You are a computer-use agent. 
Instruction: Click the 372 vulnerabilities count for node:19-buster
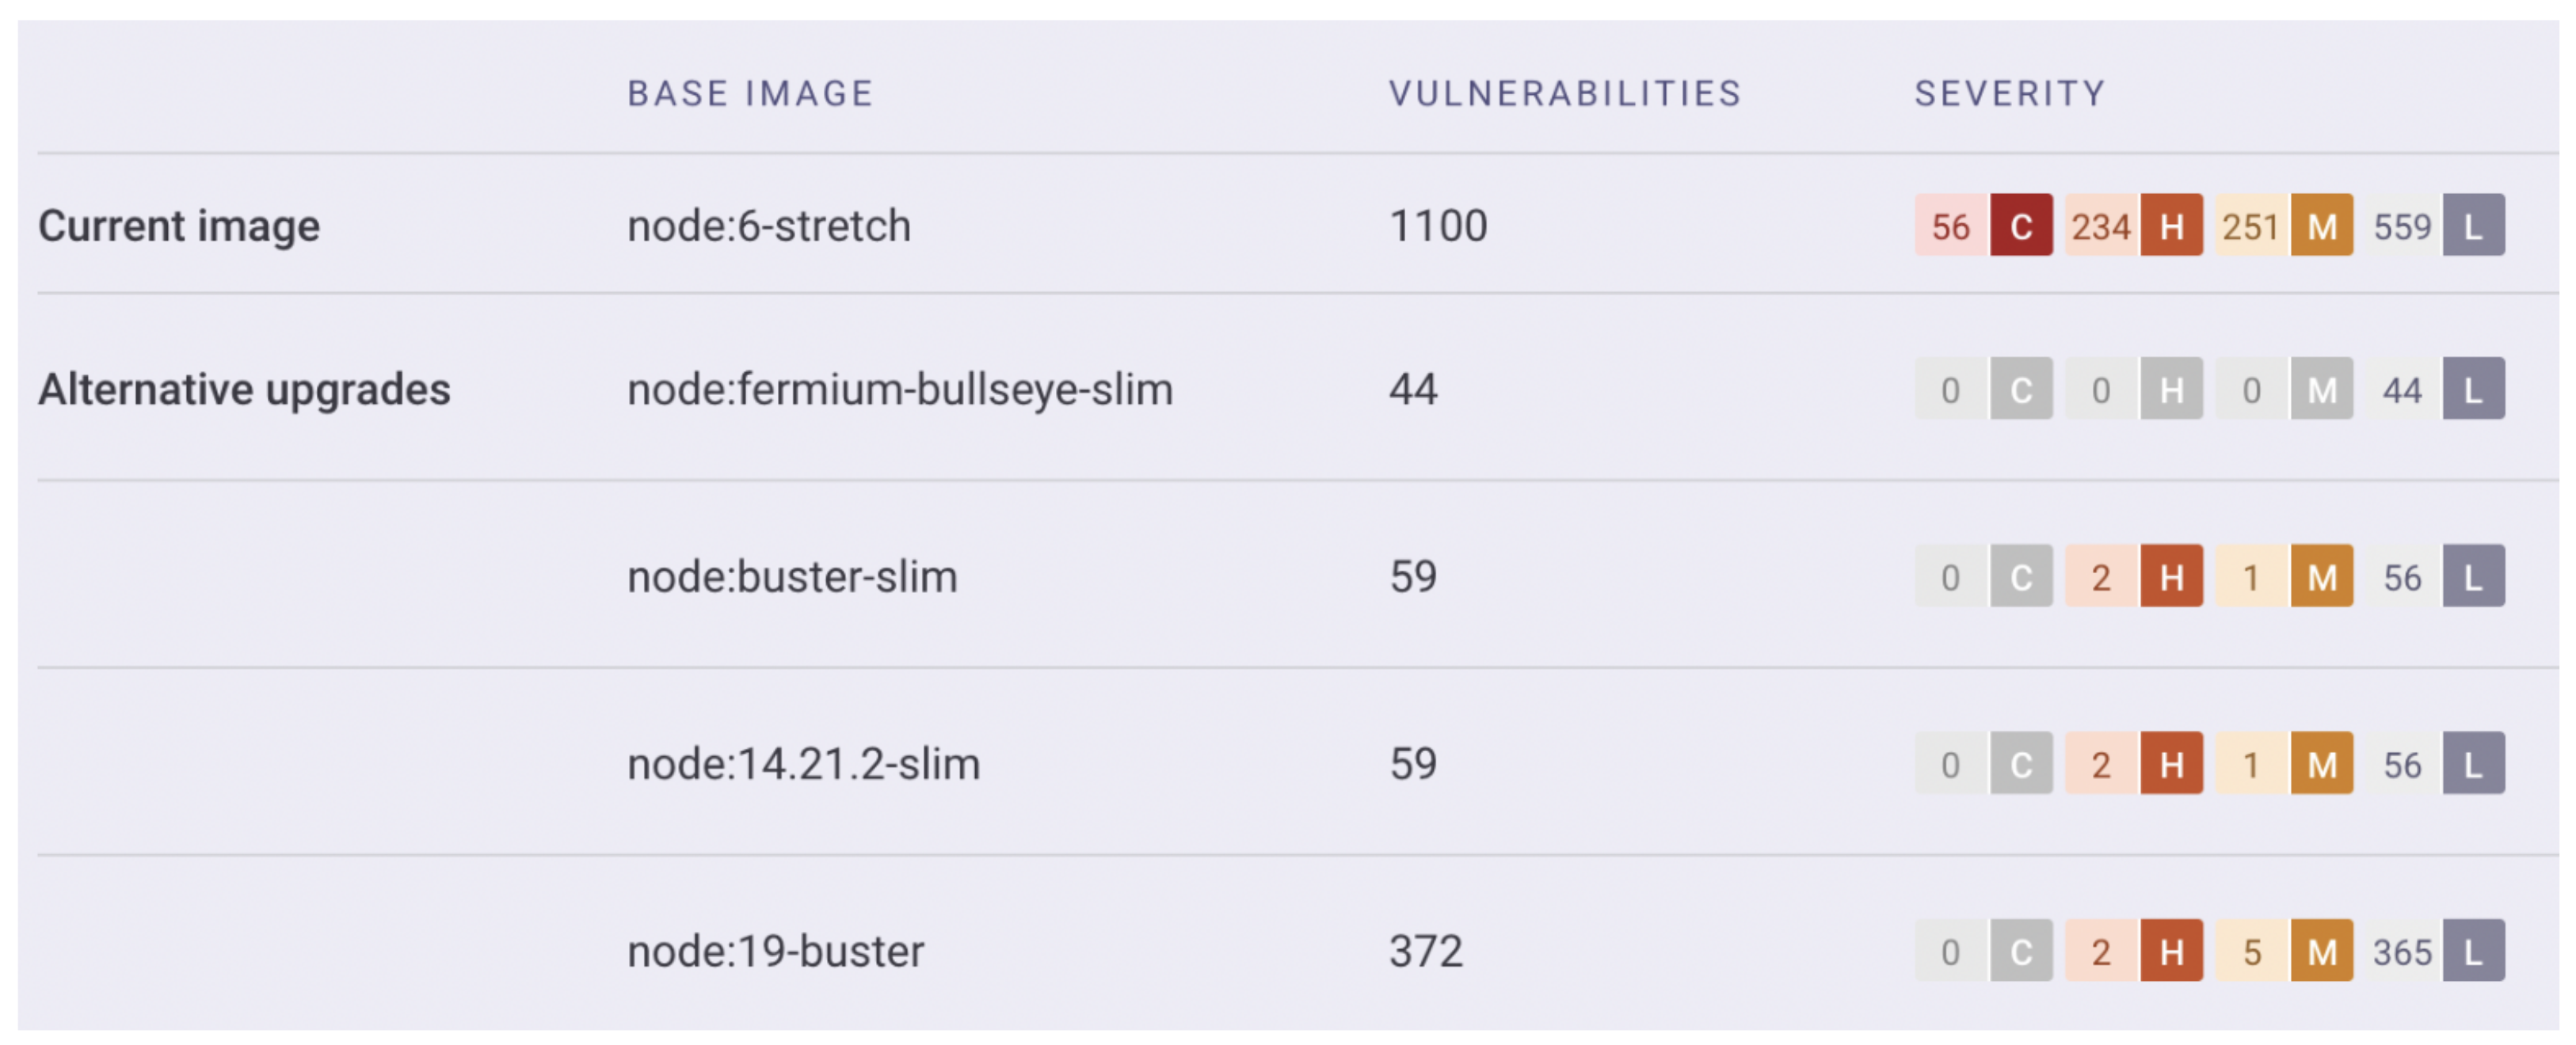click(x=1425, y=950)
